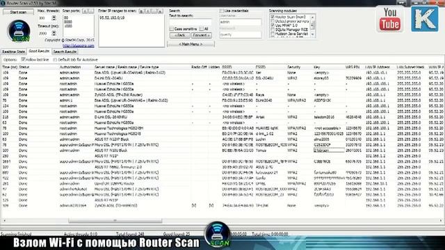The width and height of the screenshot is (445, 250).
Task: Open the stascorp.com website link
Action: tap(79, 45)
